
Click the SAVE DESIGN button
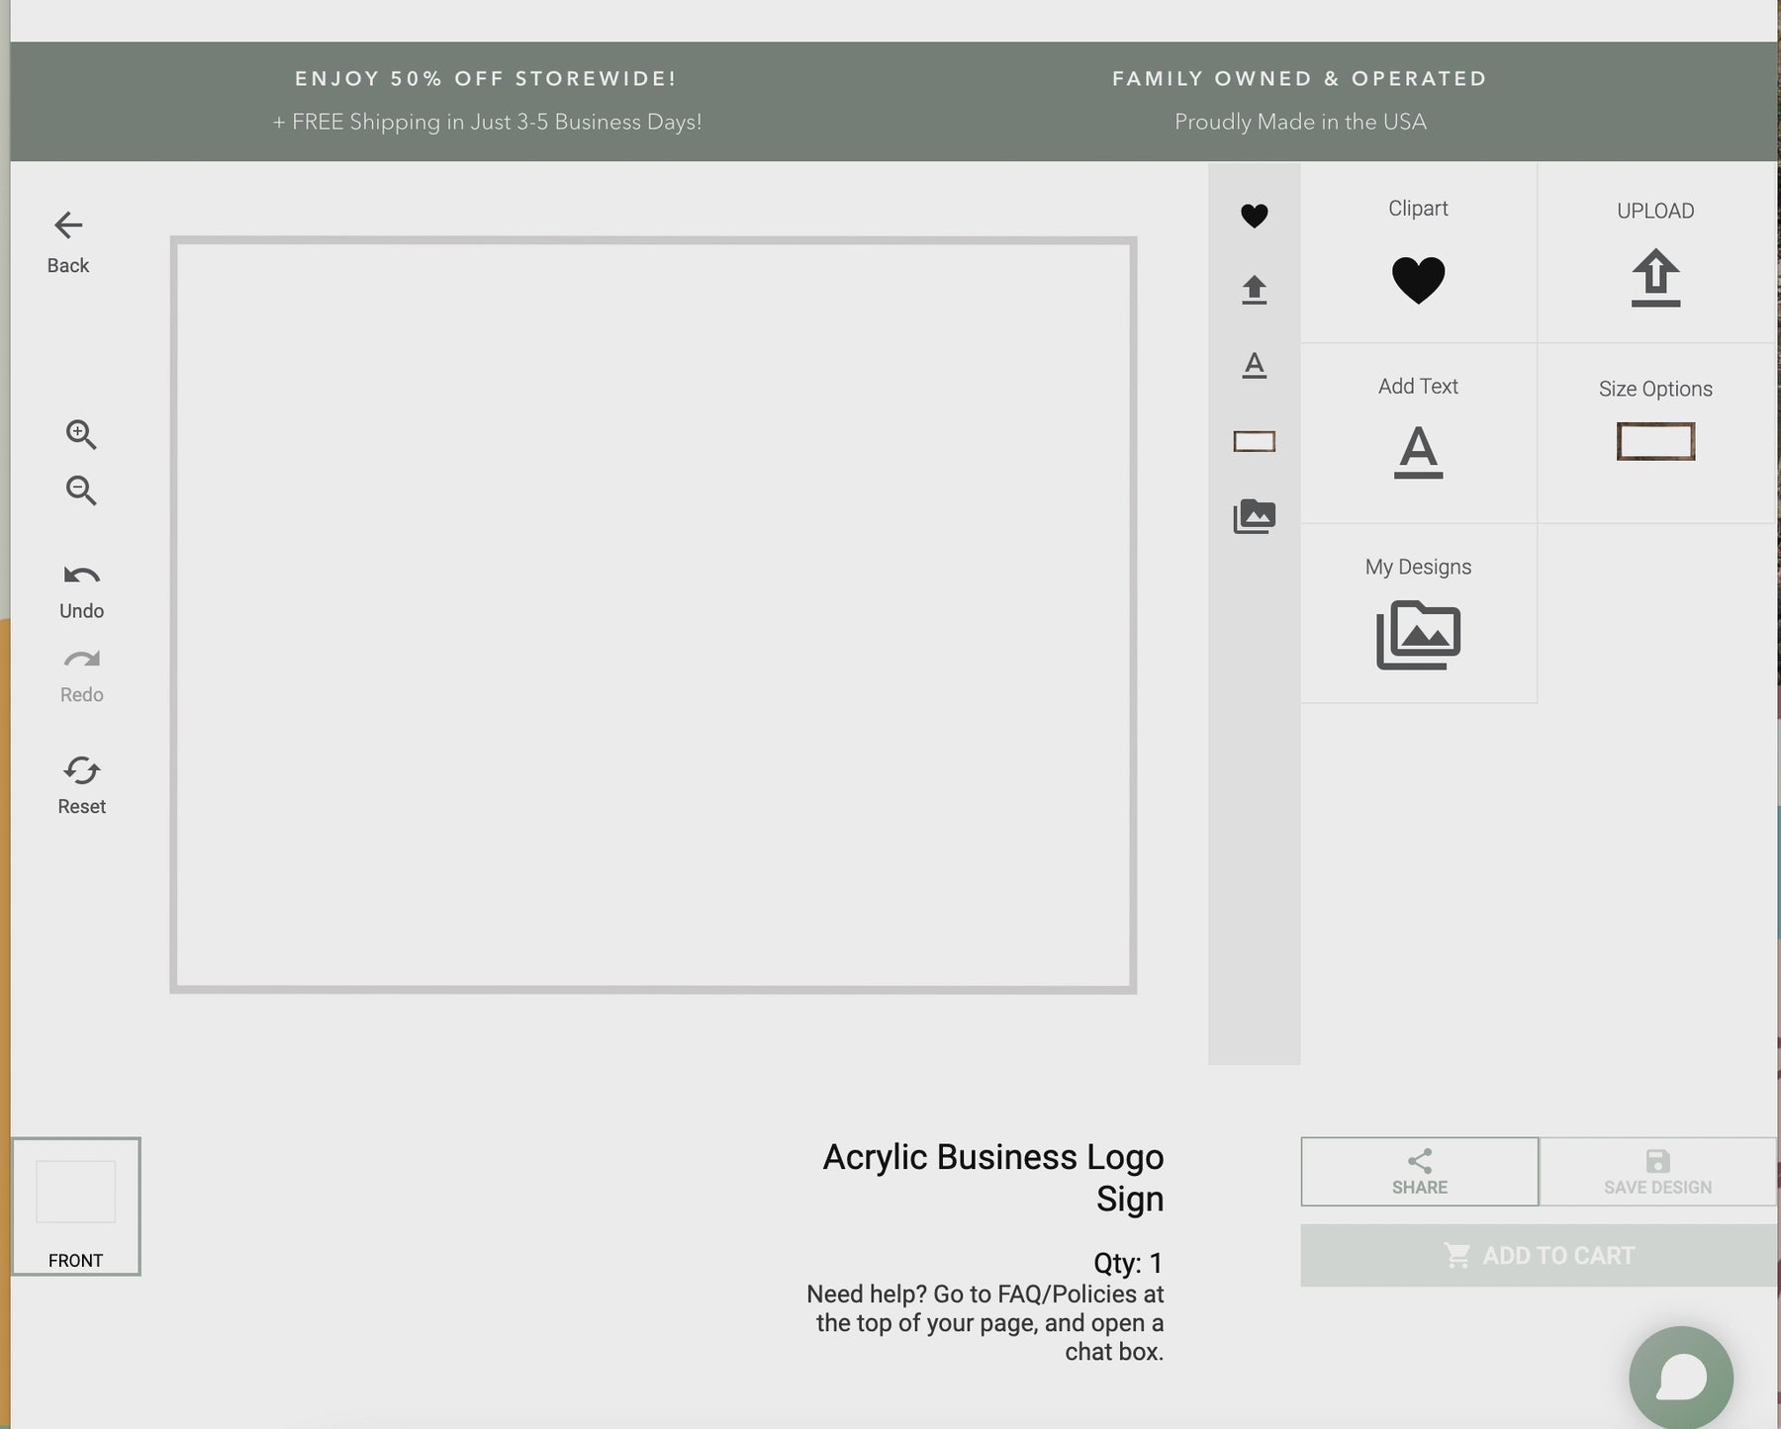(x=1658, y=1172)
